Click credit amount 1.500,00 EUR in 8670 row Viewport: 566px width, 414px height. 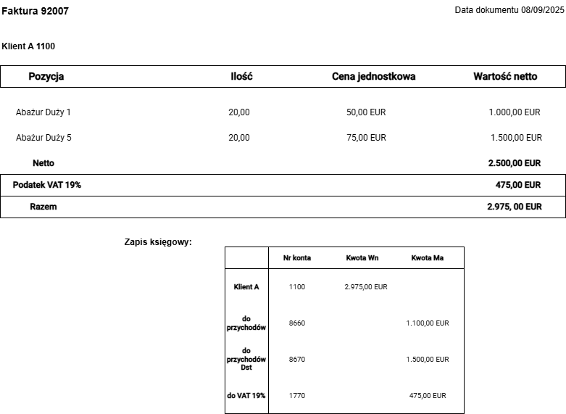point(428,360)
